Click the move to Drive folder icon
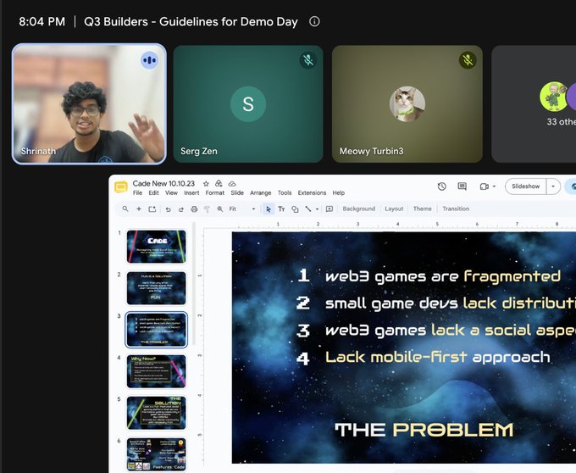This screenshot has height=473, width=576. tap(219, 183)
